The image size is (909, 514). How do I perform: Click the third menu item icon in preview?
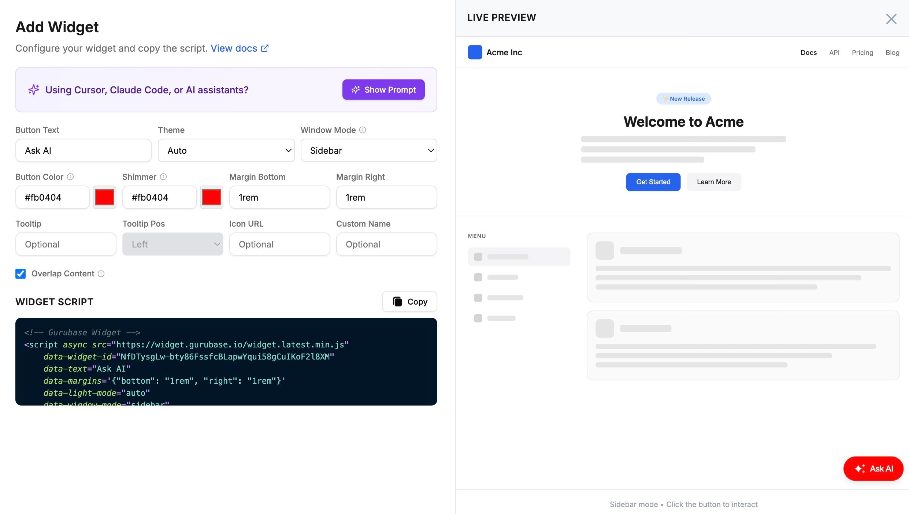tap(478, 298)
